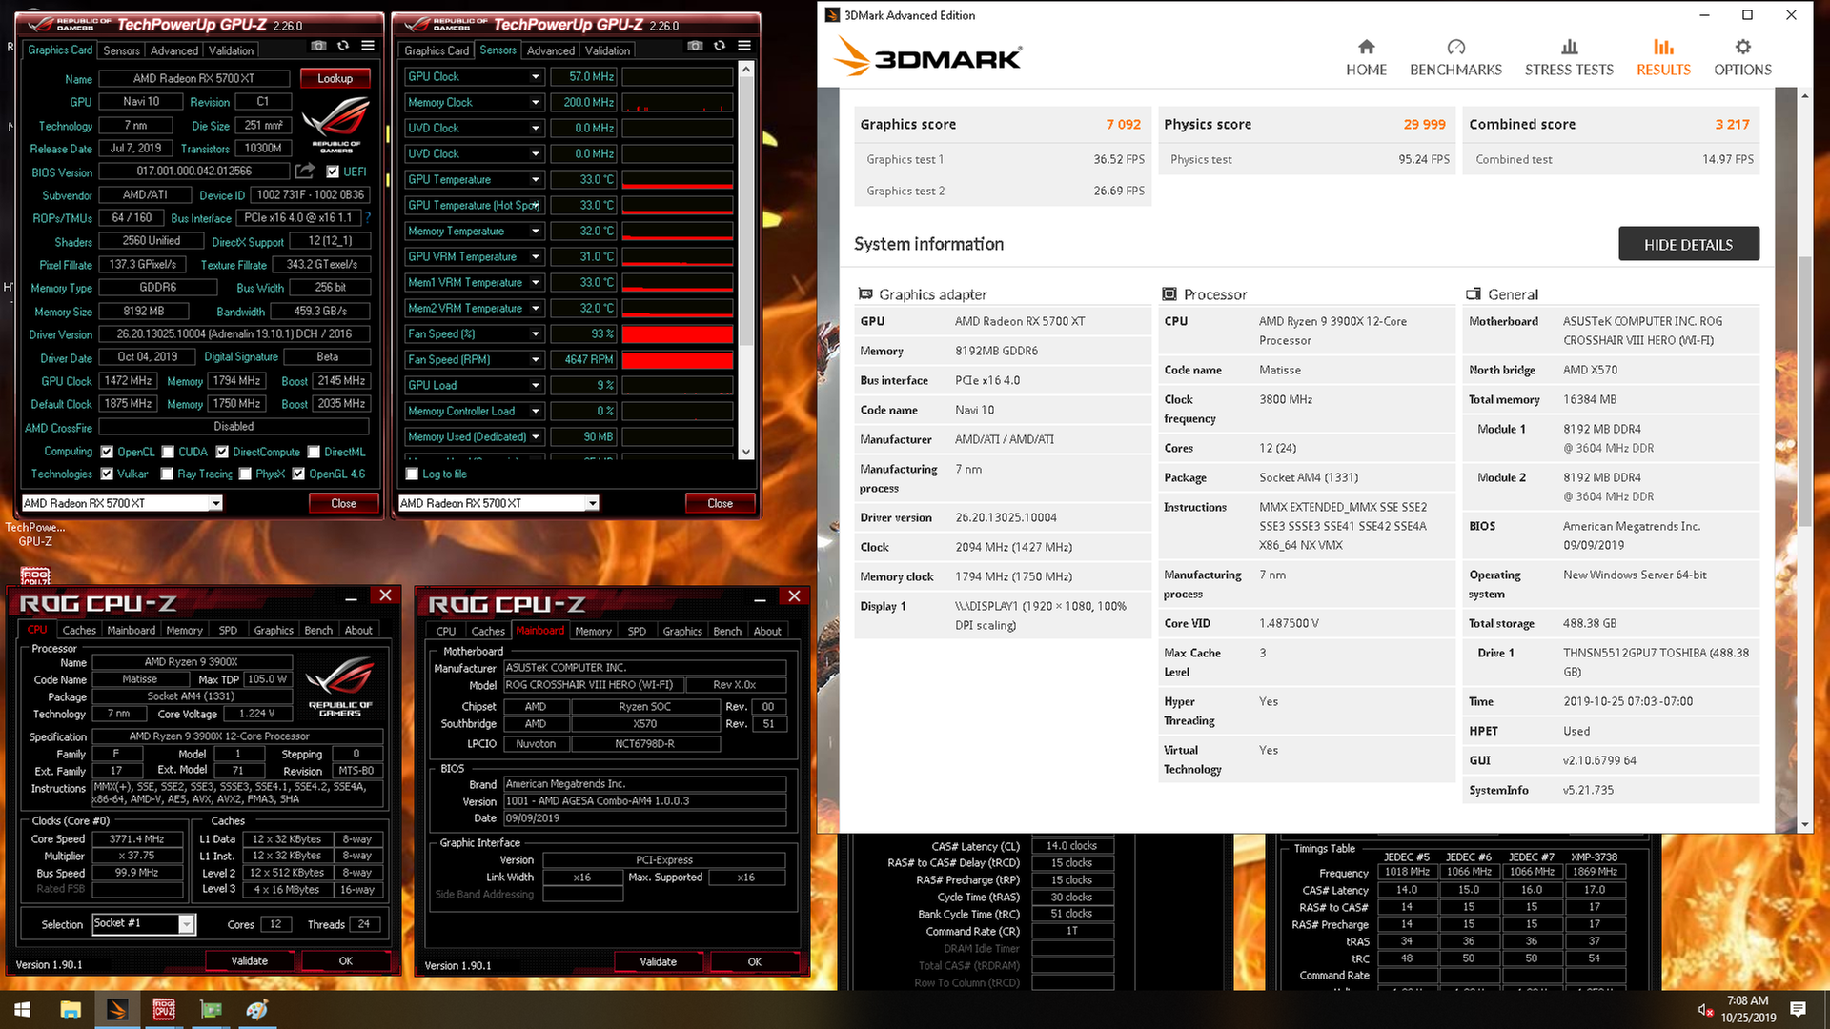Screen dimensions: 1830x1029
Task: Click Validate in left CPU-Z window
Action: 249,960
